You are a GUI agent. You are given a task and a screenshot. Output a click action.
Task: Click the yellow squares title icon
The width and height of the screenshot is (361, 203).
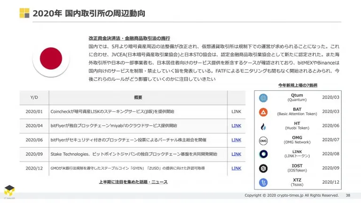point(24,13)
